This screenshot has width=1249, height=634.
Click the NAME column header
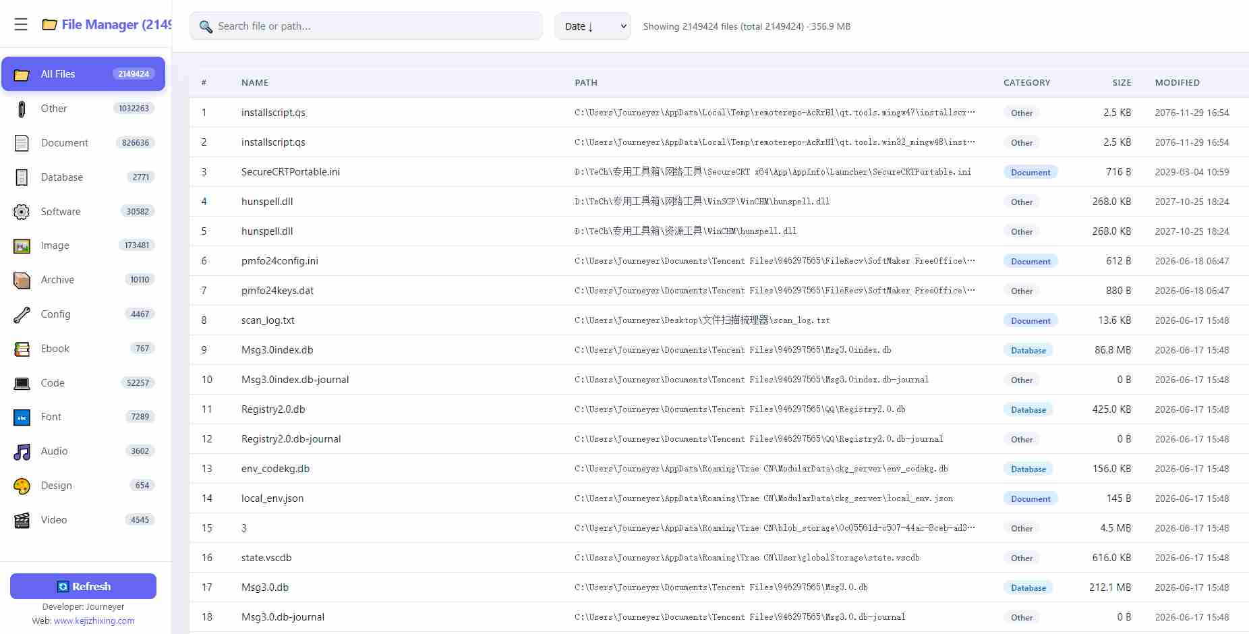[255, 83]
